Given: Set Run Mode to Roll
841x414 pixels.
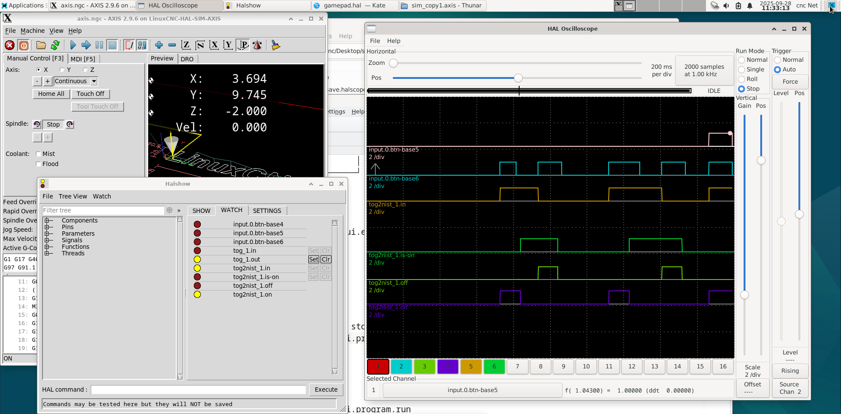Looking at the screenshot, I should 741,79.
